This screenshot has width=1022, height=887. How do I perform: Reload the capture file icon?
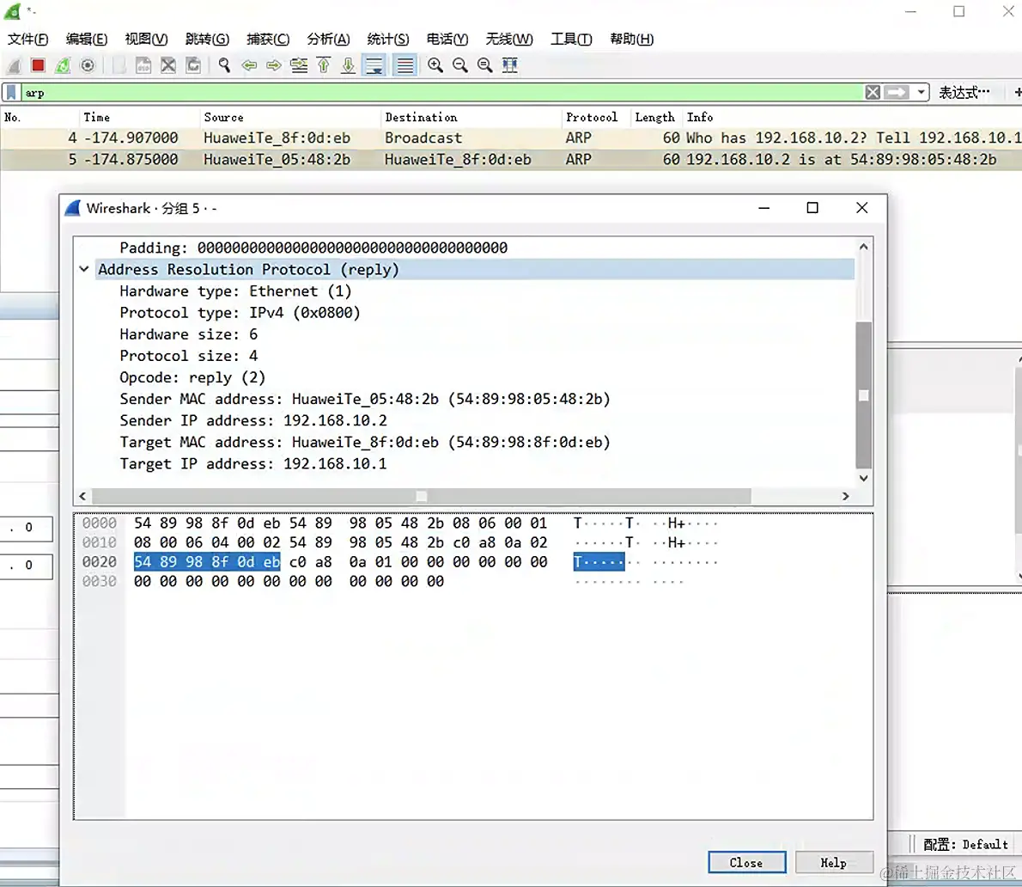(x=193, y=65)
